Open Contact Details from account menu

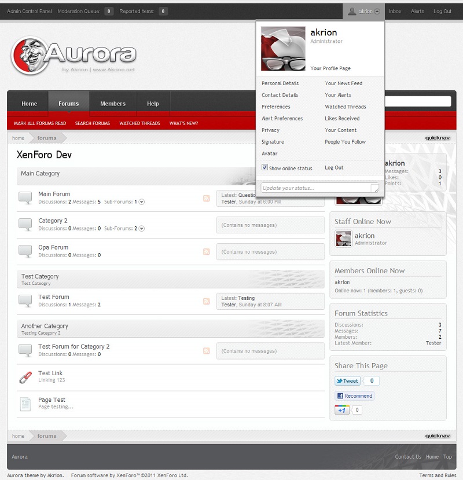pyautogui.click(x=280, y=95)
